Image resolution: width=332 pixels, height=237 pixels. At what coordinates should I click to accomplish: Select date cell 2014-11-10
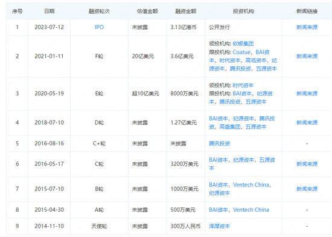tap(49, 226)
